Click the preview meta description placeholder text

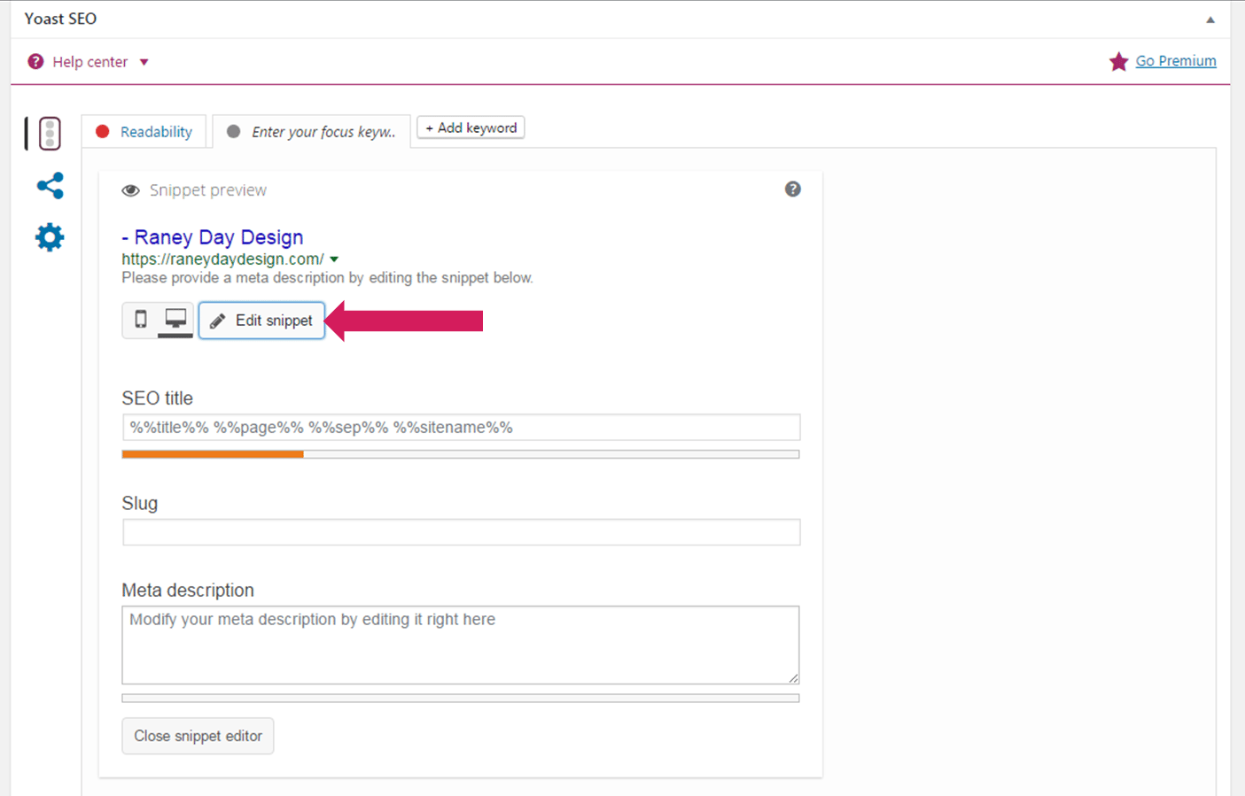(x=327, y=278)
